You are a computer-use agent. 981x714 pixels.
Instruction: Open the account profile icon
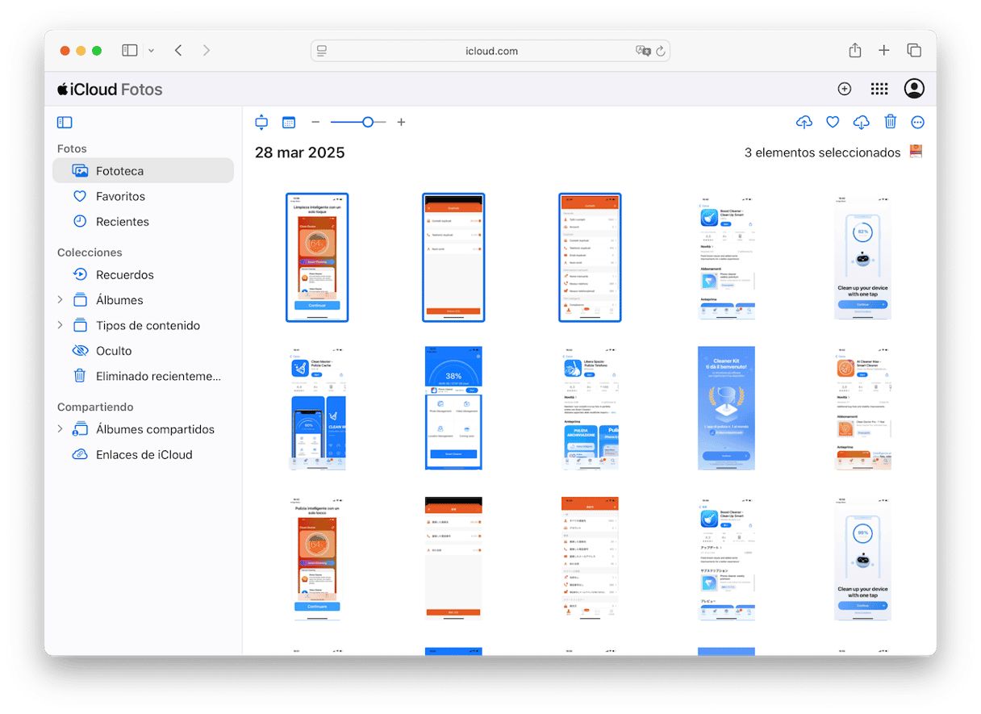tap(914, 90)
